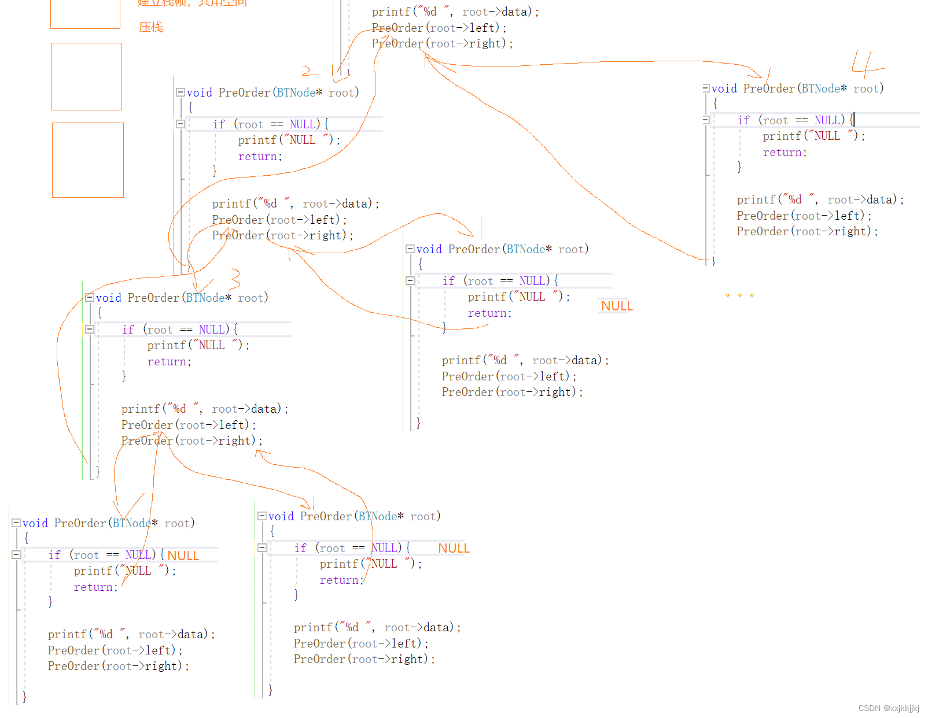This screenshot has height=718, width=928.
Task: Collapse the if-block in bottom-center PreOrder function
Action: point(262,547)
